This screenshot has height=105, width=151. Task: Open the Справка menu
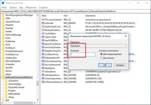(43, 7)
